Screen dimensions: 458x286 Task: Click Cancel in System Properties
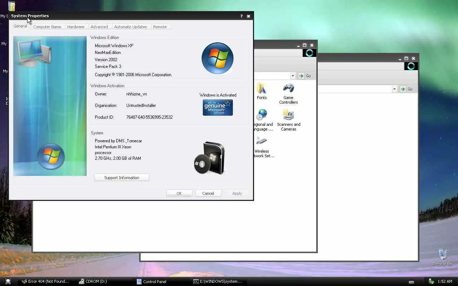[208, 193]
